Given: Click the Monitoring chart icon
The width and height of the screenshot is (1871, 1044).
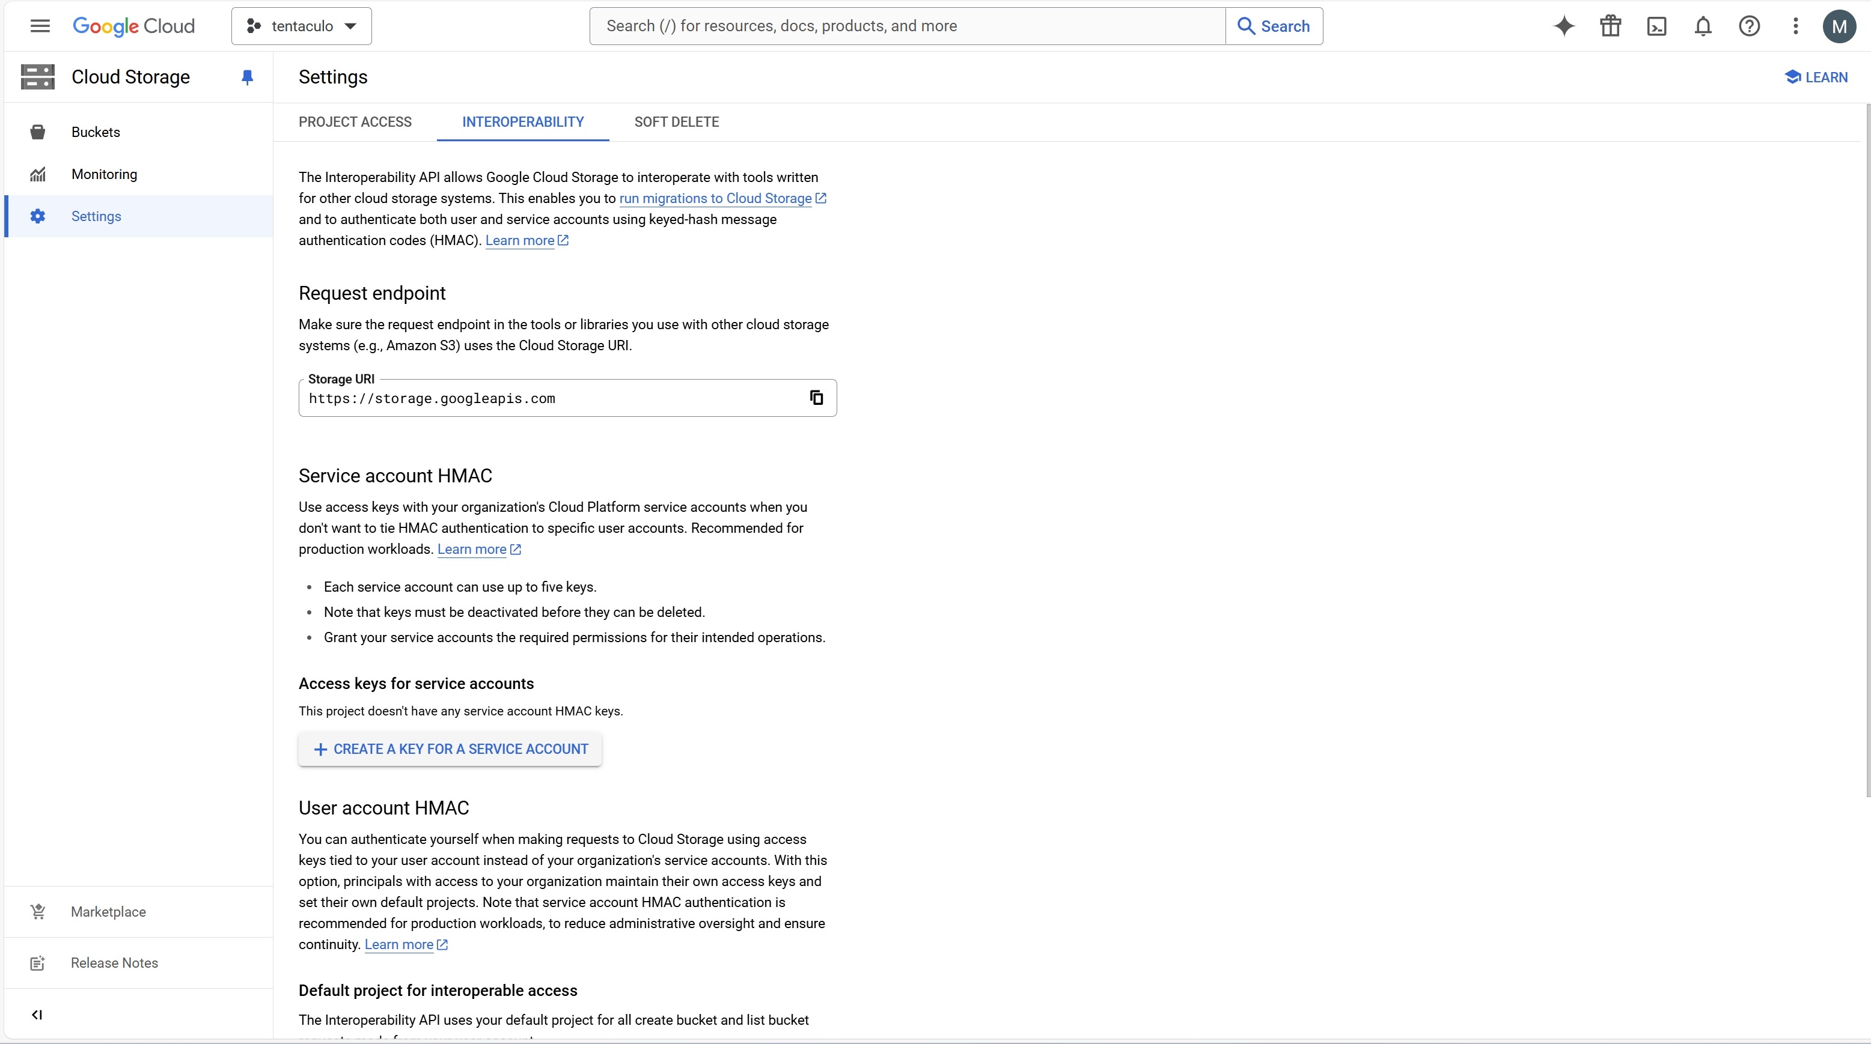Looking at the screenshot, I should click(x=38, y=174).
